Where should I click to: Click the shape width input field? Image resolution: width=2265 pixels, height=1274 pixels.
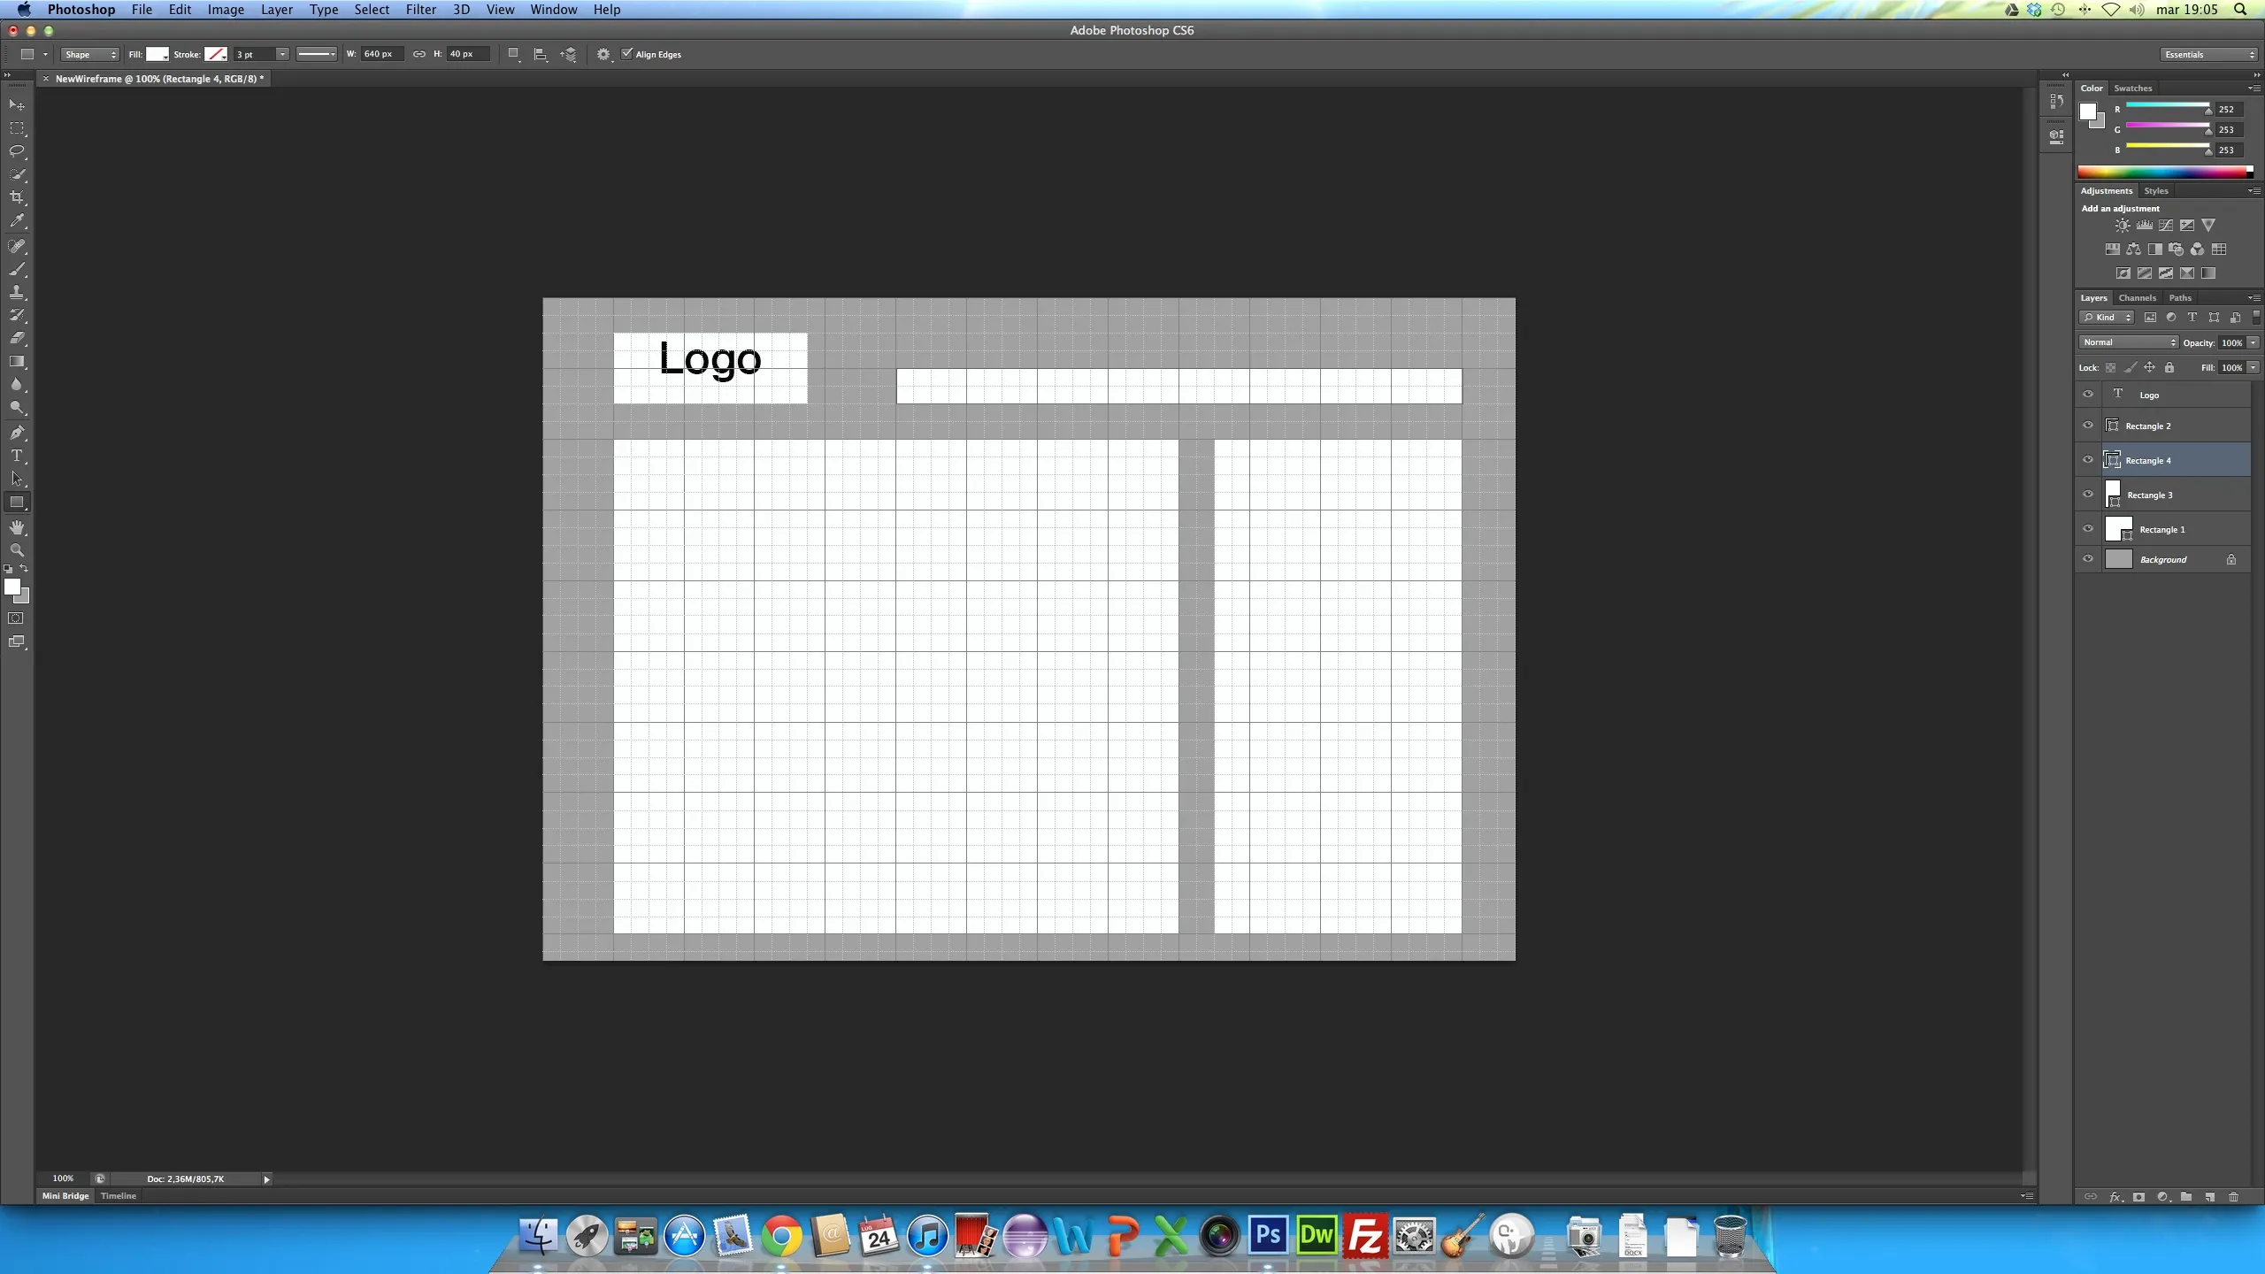tap(380, 55)
